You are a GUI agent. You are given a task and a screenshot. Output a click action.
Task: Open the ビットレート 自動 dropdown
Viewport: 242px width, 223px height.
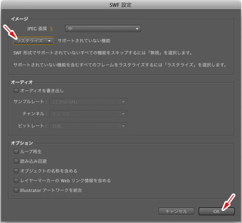click(88, 126)
